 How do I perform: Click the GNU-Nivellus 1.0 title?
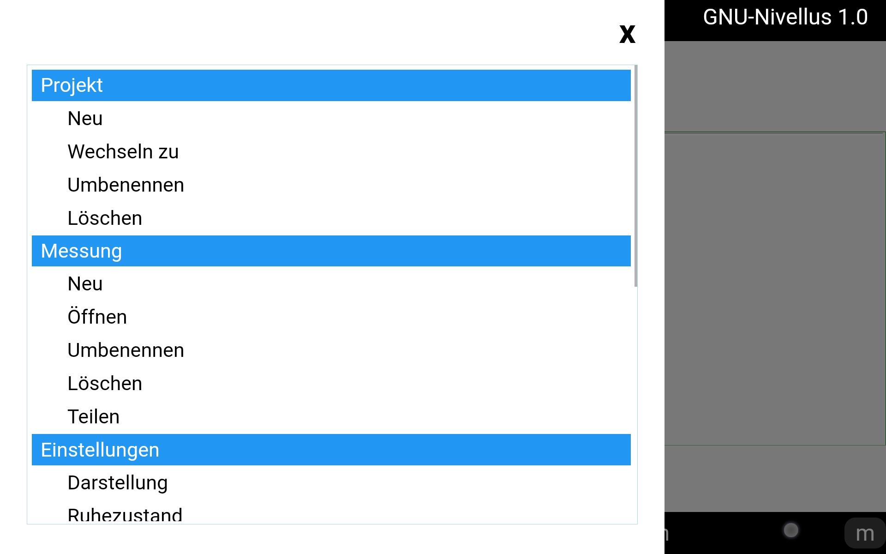point(785,17)
